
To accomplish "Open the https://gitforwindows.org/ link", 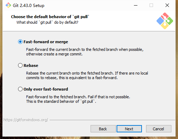I will (x=26, y=120).
